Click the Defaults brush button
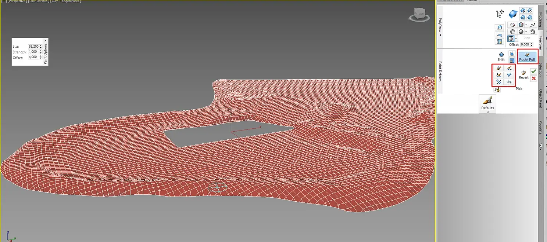547x242 pixels. 488,103
